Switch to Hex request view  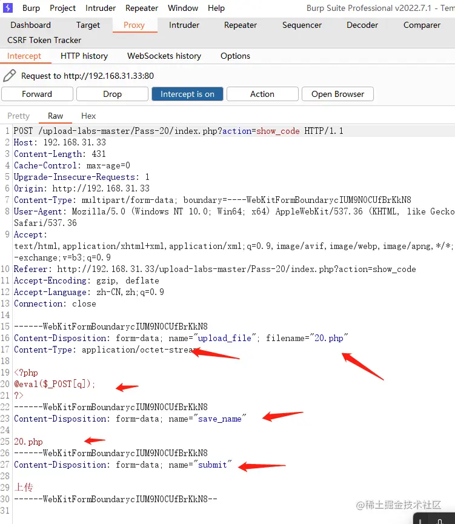pos(88,116)
